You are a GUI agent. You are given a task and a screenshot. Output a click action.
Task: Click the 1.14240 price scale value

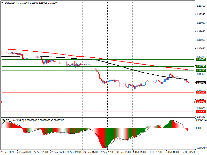201,117
